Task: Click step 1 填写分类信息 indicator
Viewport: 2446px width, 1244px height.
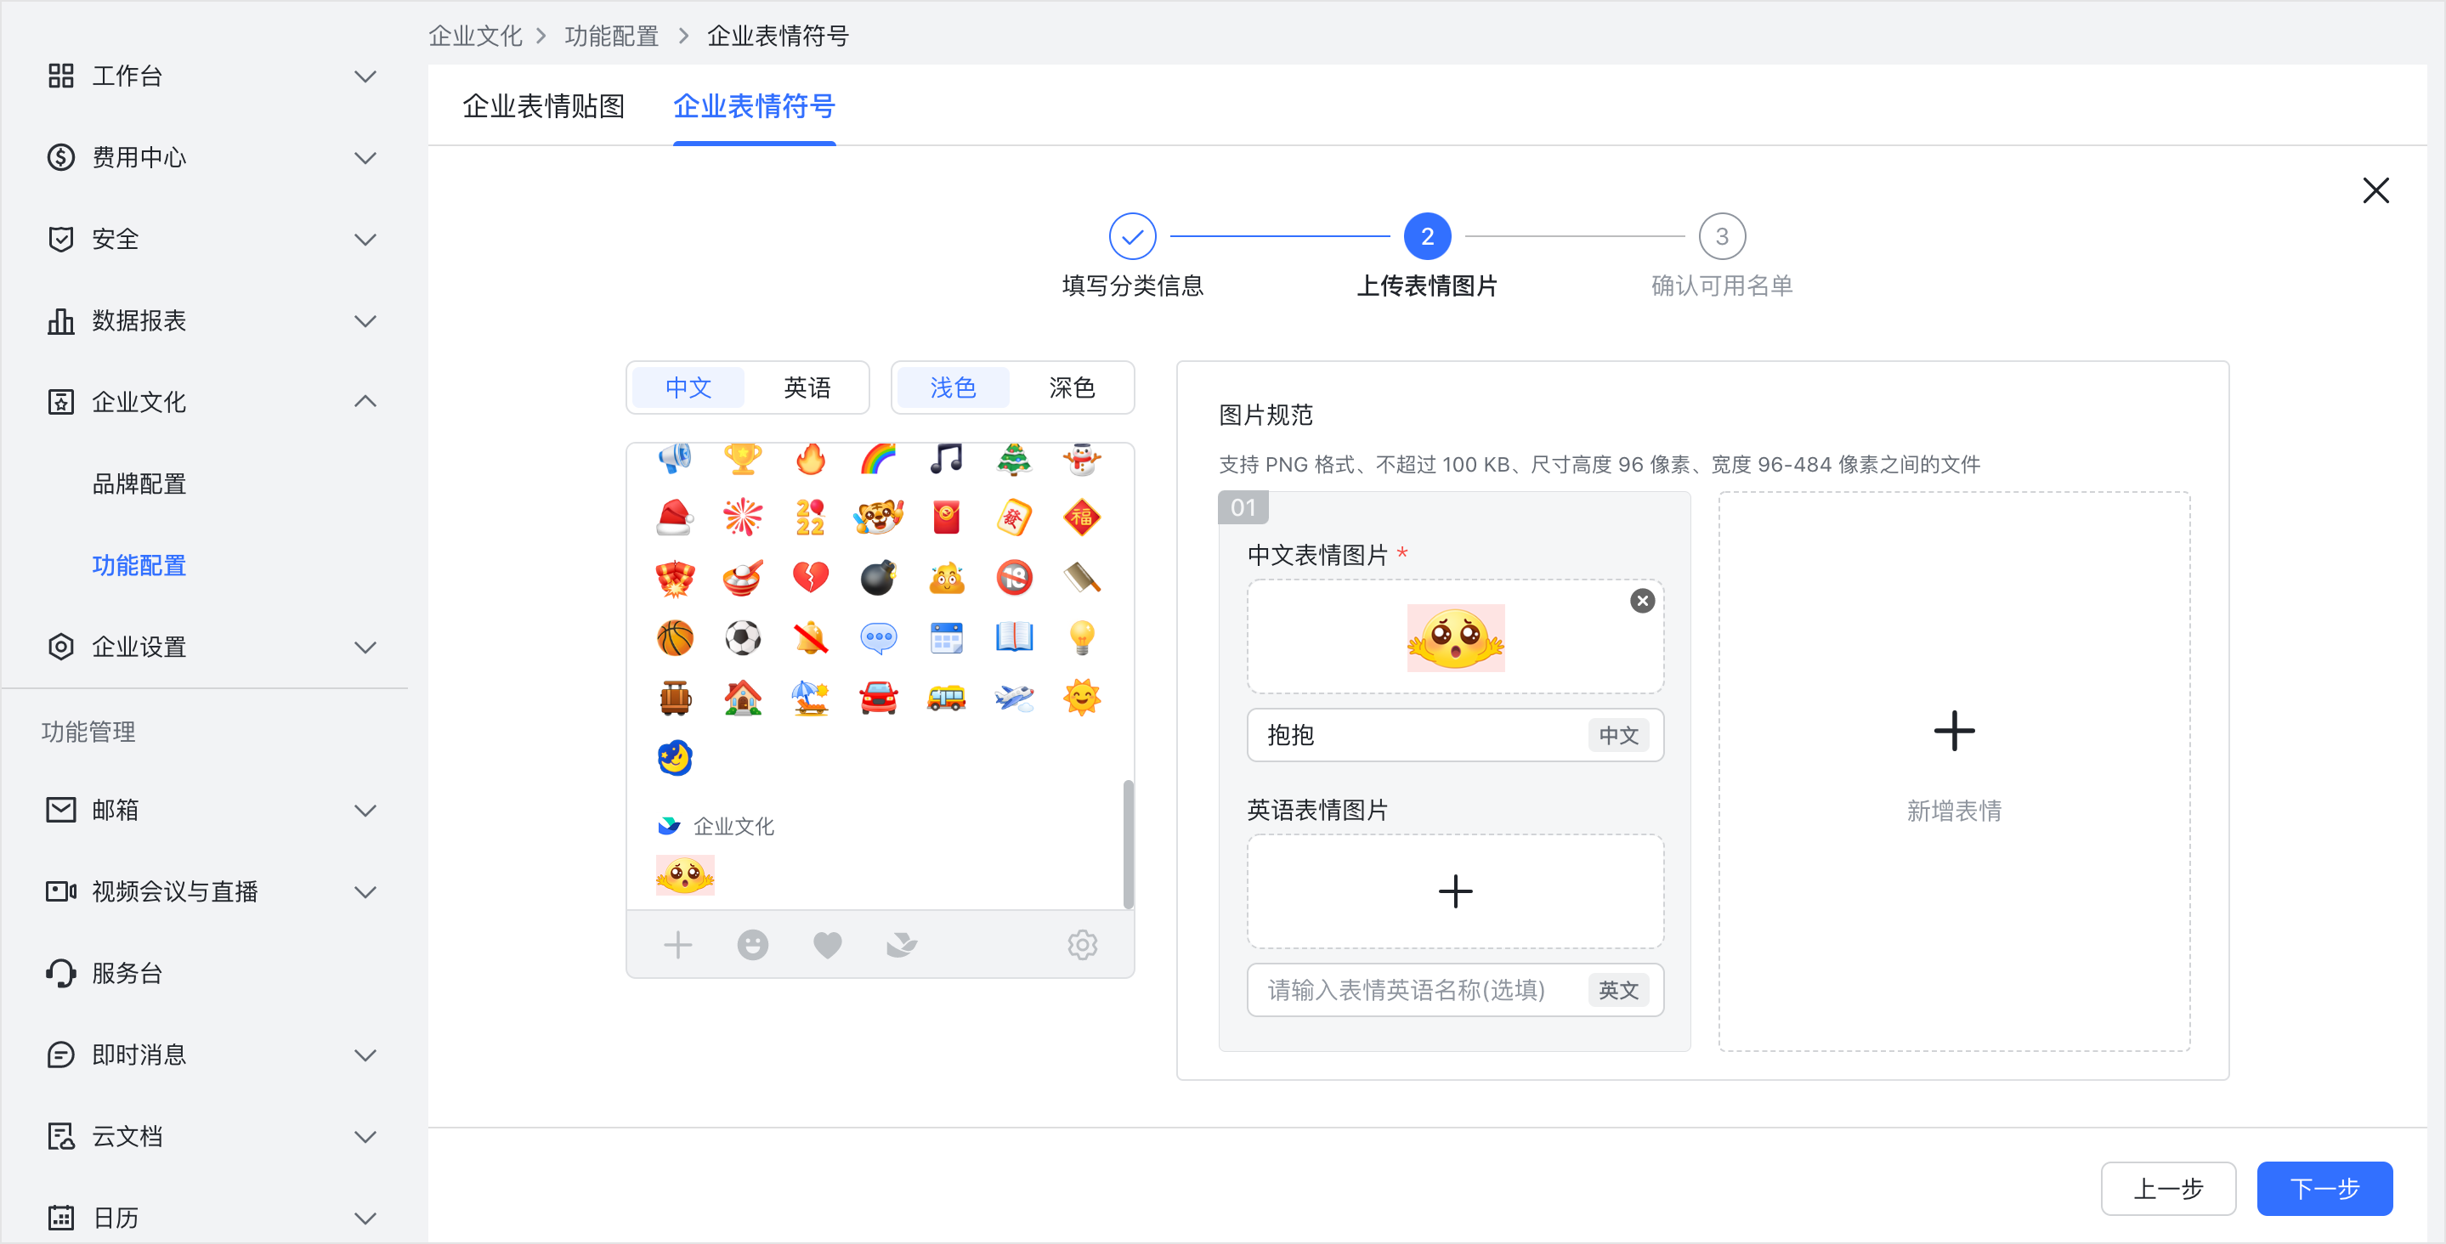Action: tap(1132, 235)
